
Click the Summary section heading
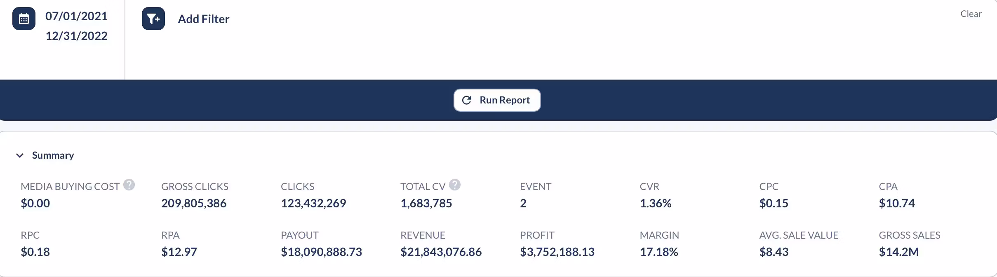53,155
